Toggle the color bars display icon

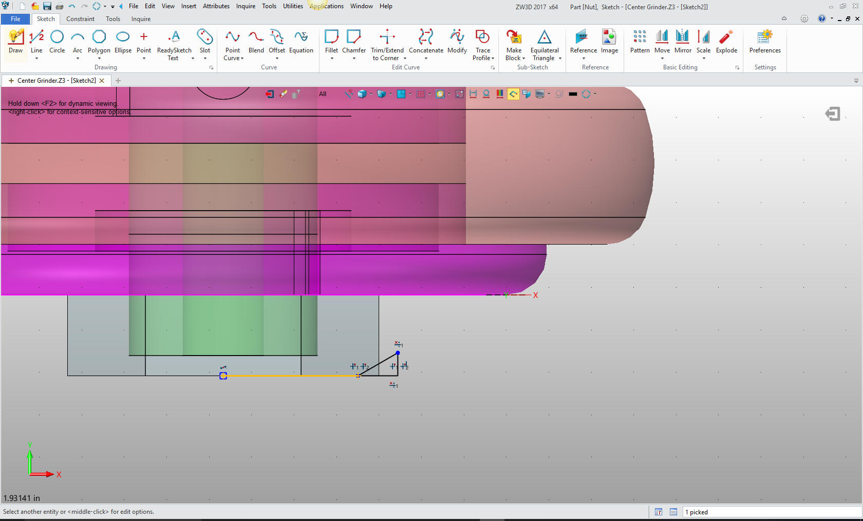coord(499,94)
